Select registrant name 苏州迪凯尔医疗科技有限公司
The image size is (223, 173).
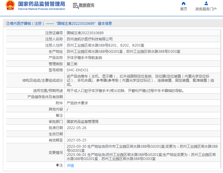[x=90, y=39]
